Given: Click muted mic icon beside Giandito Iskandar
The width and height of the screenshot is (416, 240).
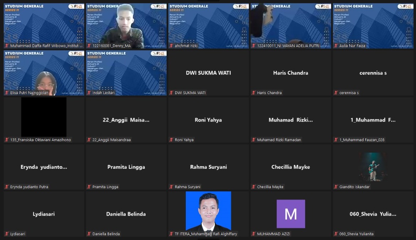Looking at the screenshot, I should pos(336,187).
